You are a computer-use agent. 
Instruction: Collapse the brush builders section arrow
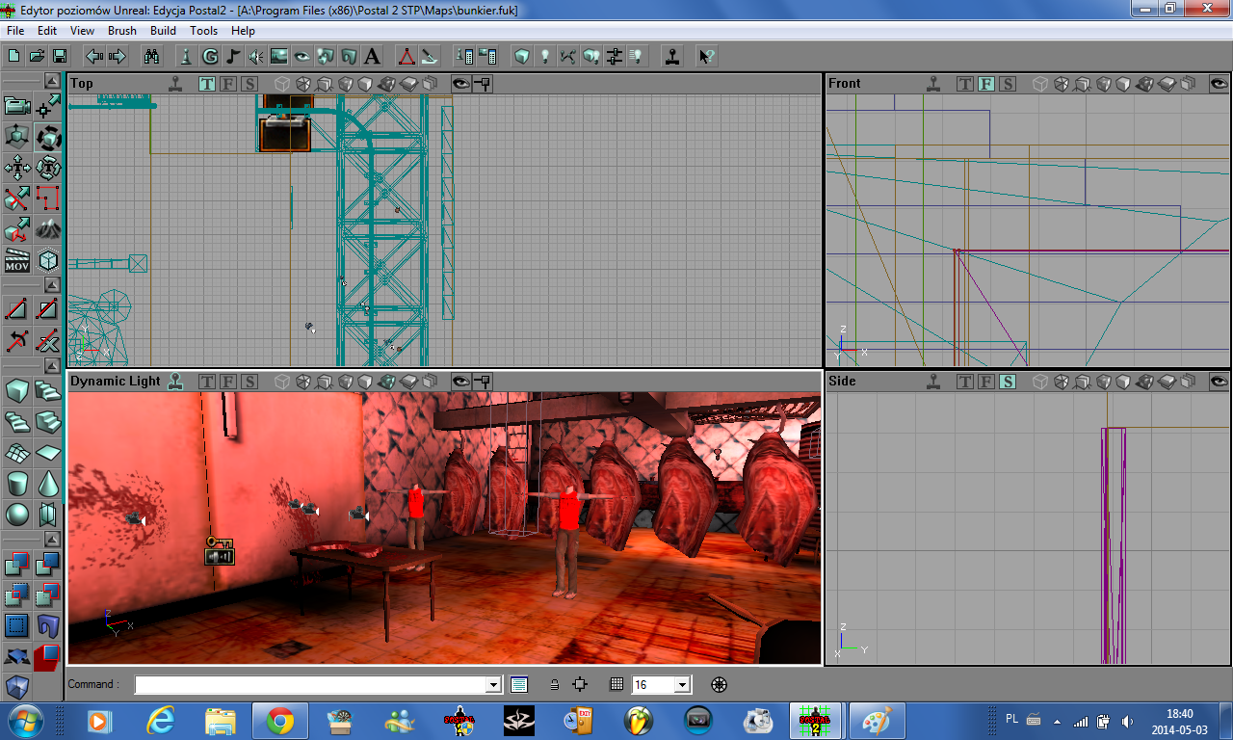(51, 366)
